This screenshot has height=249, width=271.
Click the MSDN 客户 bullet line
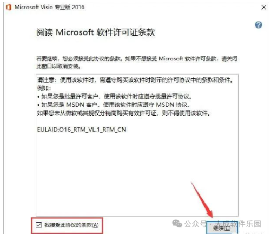[114, 105]
